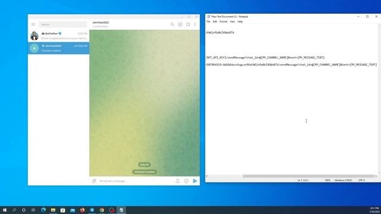Open Notepad Edit menu

(x=215, y=21)
